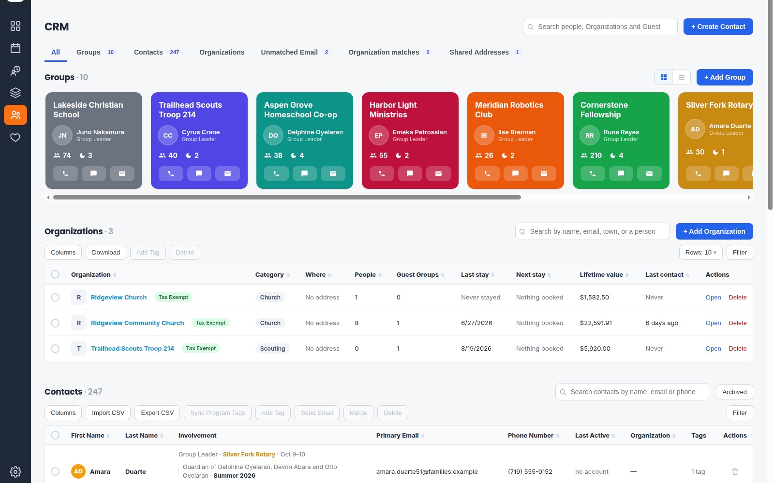Focus the organization search field
Viewport: 774px width, 483px height.
pyautogui.click(x=592, y=231)
